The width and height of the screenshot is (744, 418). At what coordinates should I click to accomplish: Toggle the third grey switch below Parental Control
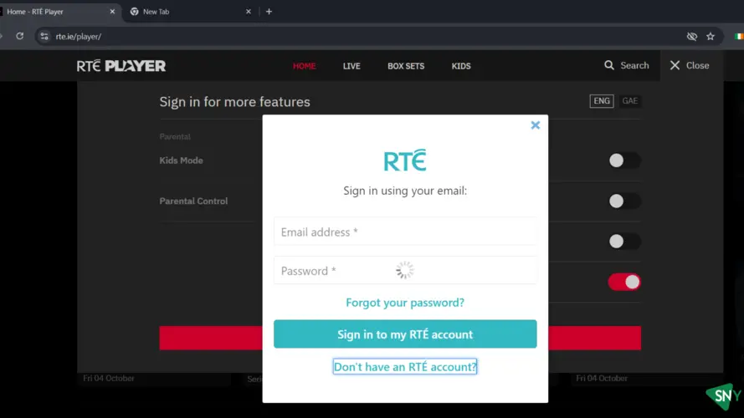point(624,242)
